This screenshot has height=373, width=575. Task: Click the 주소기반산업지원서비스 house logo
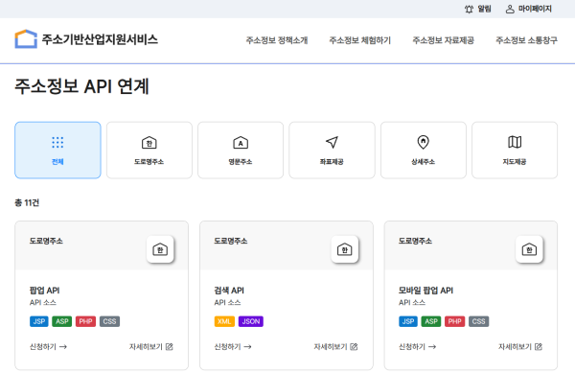click(26, 39)
